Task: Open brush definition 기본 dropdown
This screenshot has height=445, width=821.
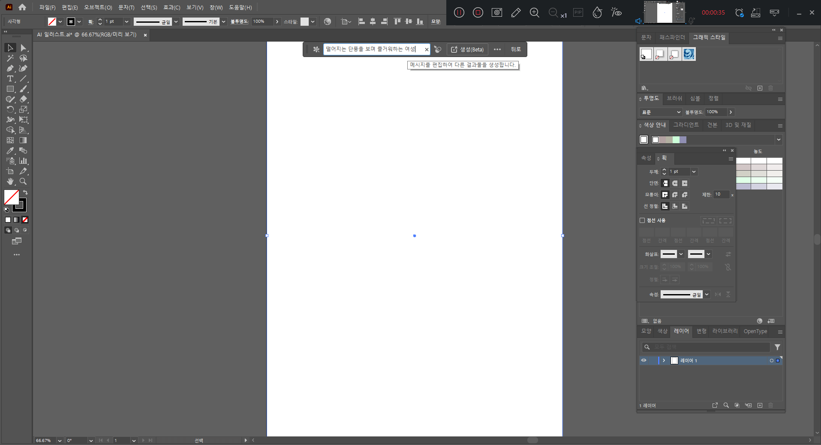Action: coord(223,21)
